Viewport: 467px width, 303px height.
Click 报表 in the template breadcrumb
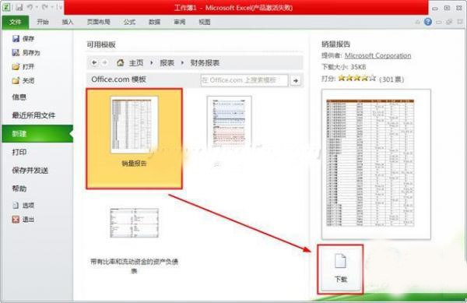(x=167, y=63)
